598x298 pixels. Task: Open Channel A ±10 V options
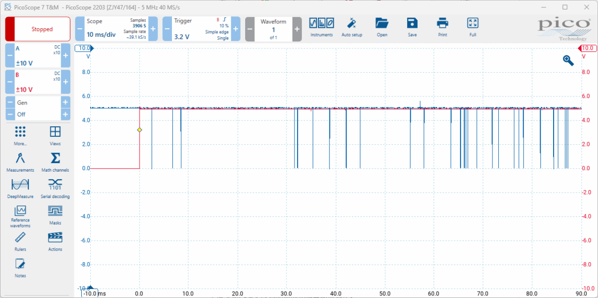[x=37, y=55]
